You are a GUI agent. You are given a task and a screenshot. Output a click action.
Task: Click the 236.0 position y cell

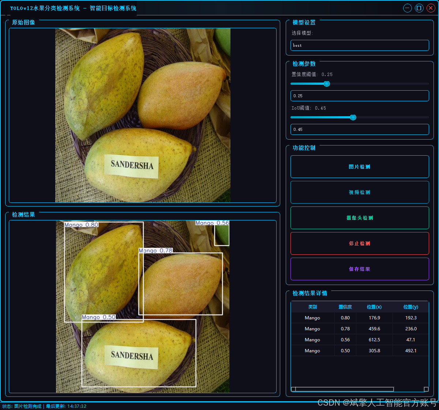tap(410, 329)
